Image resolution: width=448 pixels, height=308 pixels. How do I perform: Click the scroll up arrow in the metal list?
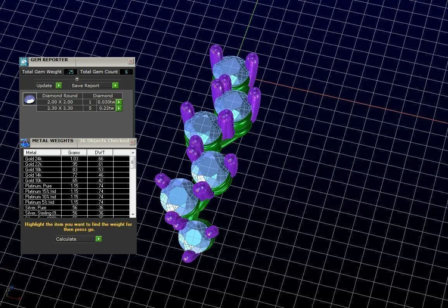point(133,153)
